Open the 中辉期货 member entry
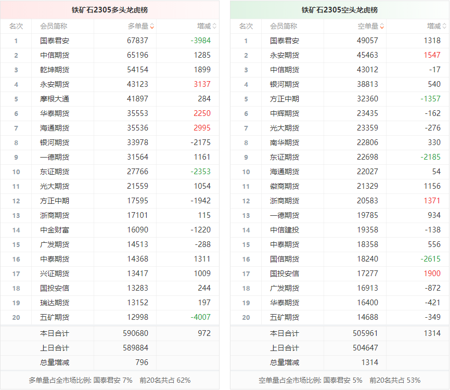The height and width of the screenshot is (390, 450). tap(285, 113)
